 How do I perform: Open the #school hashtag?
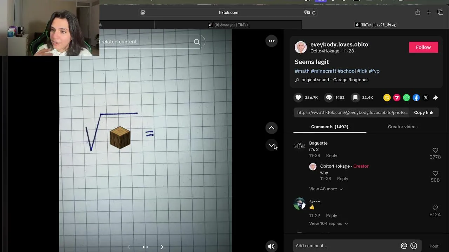[347, 71]
